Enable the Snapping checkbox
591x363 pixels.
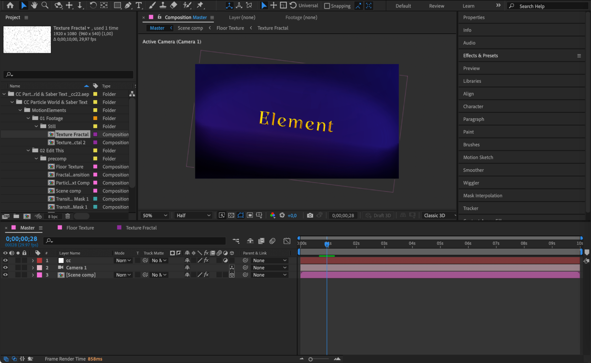coord(327,6)
